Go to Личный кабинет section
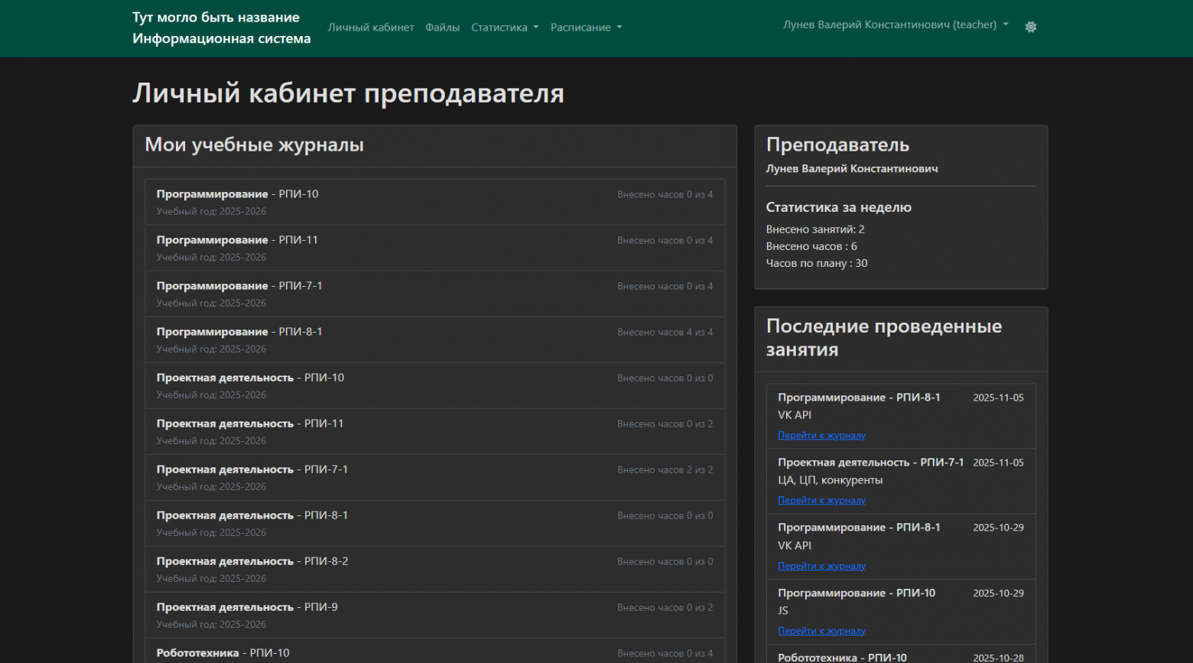The image size is (1193, 663). tap(371, 27)
